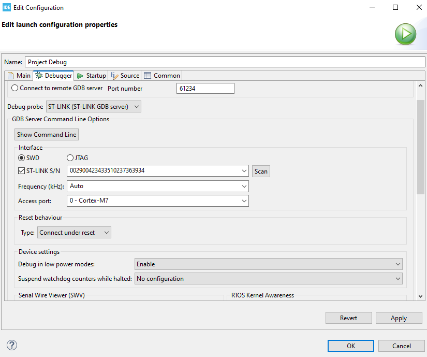The width and height of the screenshot is (427, 357).
Task: Click the Show Command Line button
Action: [x=46, y=134]
